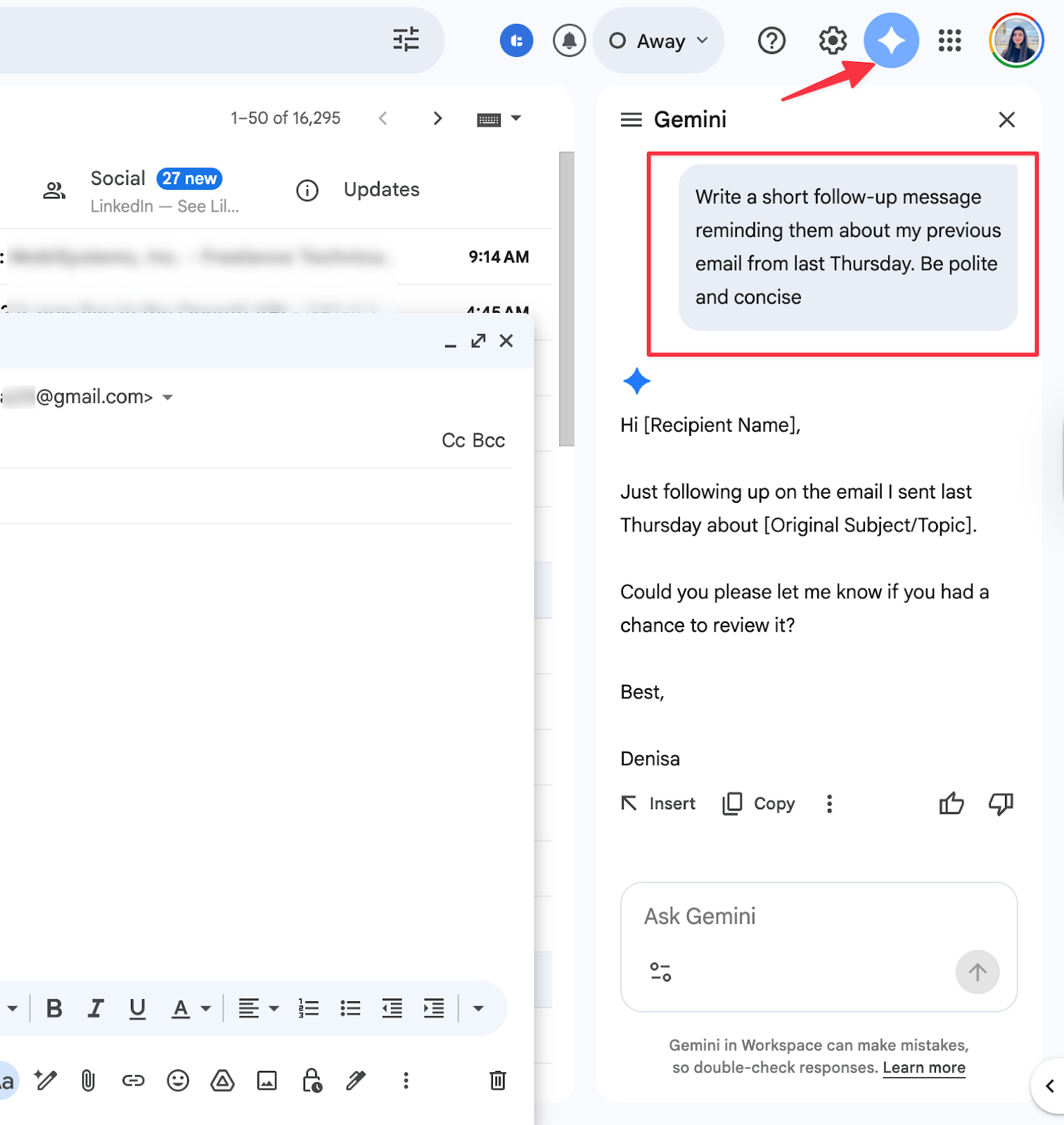
Task: Click the Subject field in compose
Action: pos(256,496)
